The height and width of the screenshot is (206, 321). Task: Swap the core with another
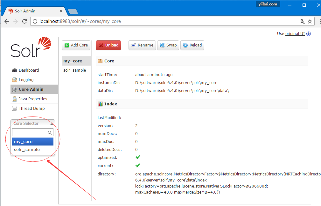click(x=168, y=45)
